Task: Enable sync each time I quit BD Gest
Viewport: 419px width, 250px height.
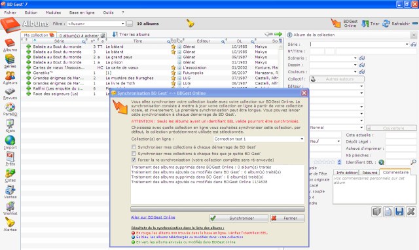Action: tap(134, 154)
